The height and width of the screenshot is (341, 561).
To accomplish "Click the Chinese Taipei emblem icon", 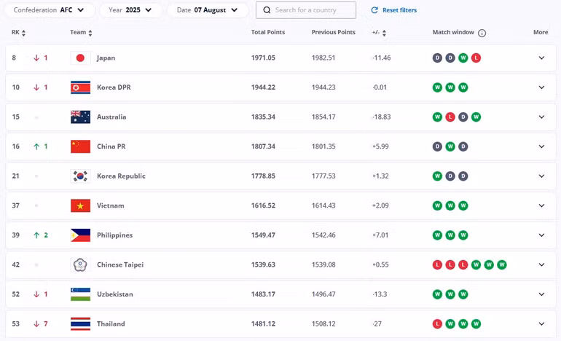I will (x=80, y=264).
